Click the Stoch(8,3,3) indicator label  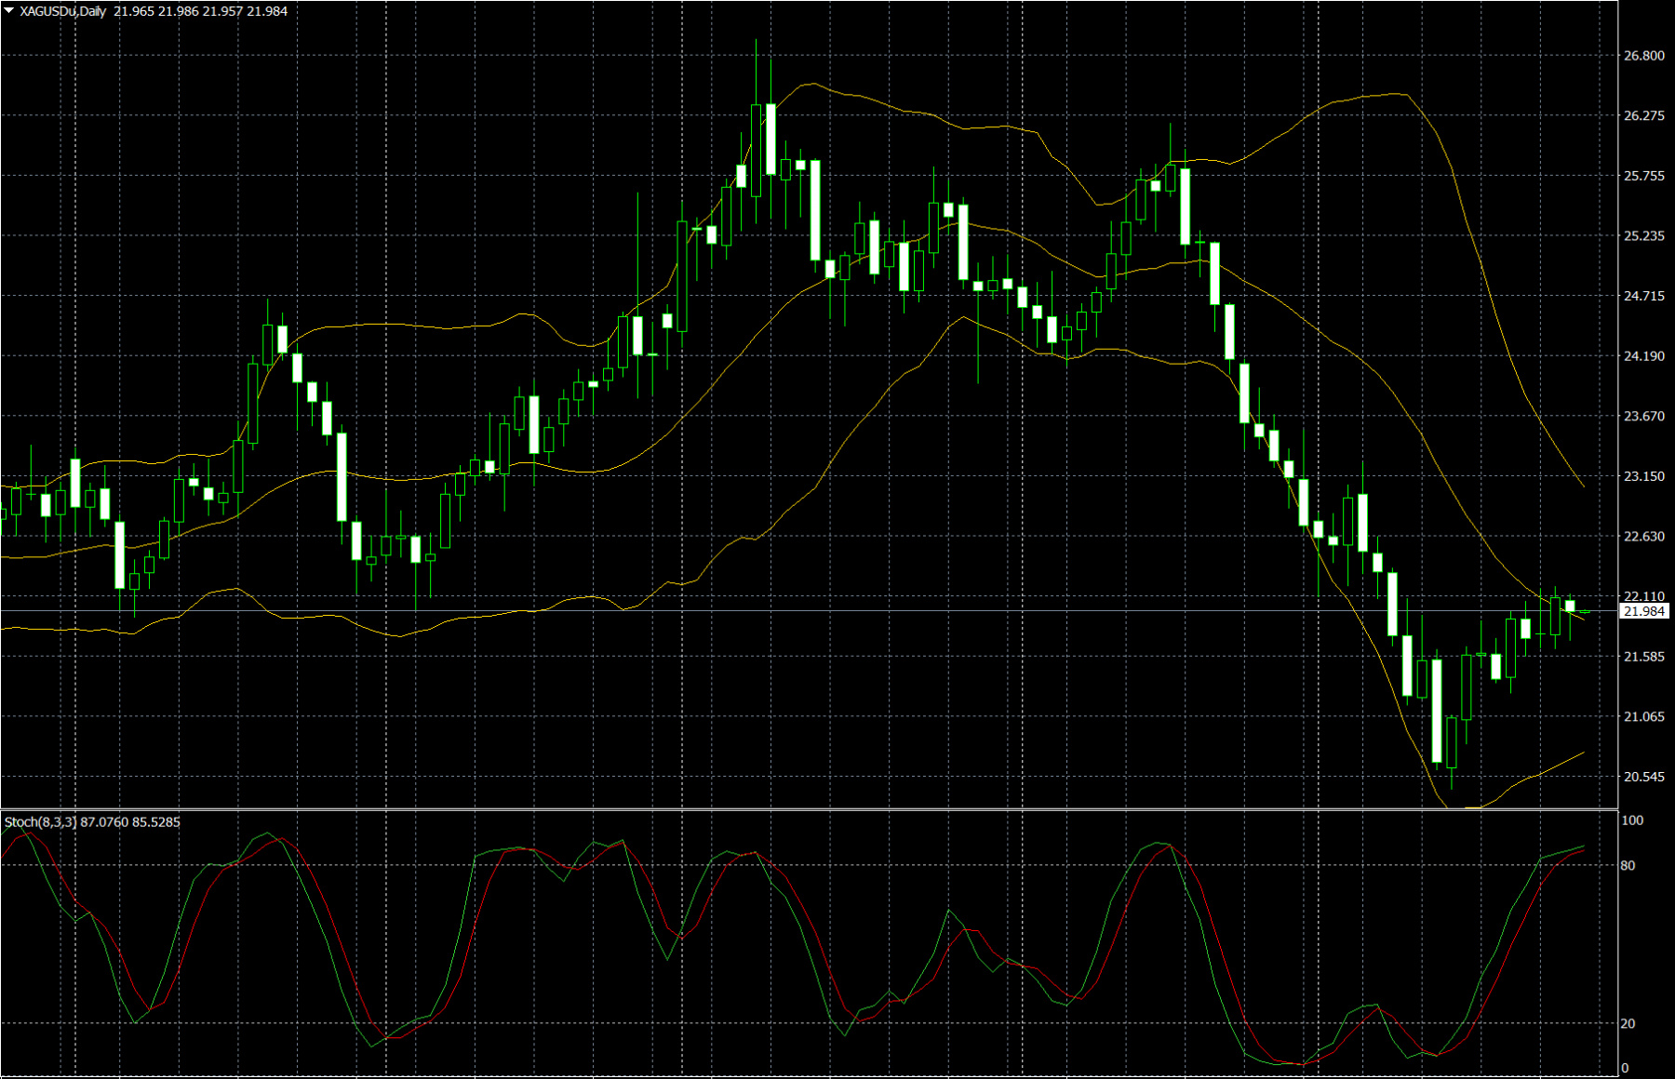click(40, 822)
